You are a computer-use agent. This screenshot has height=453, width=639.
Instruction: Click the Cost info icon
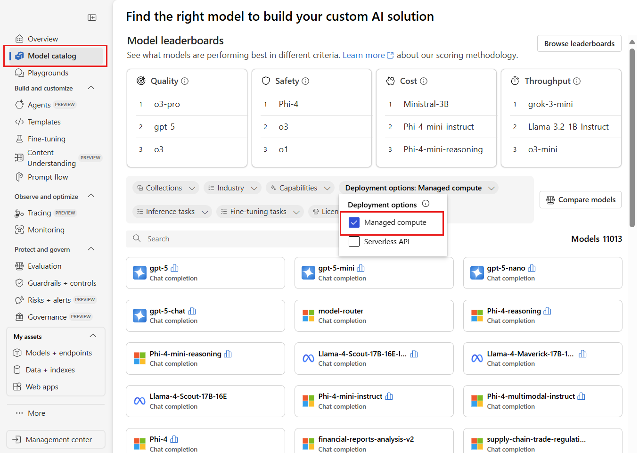click(x=424, y=81)
